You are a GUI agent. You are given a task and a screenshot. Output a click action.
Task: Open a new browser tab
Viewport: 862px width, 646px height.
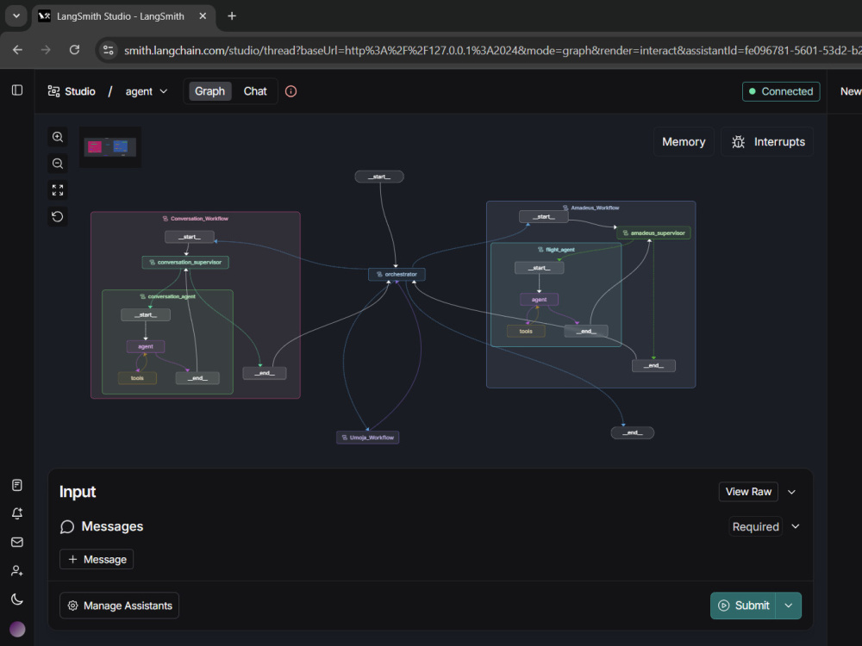[x=232, y=16]
